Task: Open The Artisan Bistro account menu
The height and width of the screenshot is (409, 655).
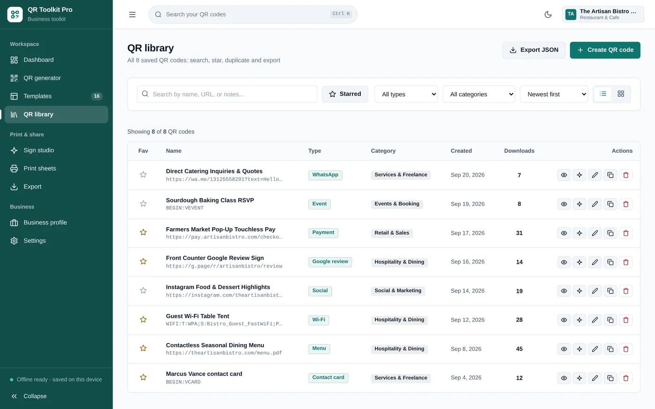Action: [x=603, y=14]
